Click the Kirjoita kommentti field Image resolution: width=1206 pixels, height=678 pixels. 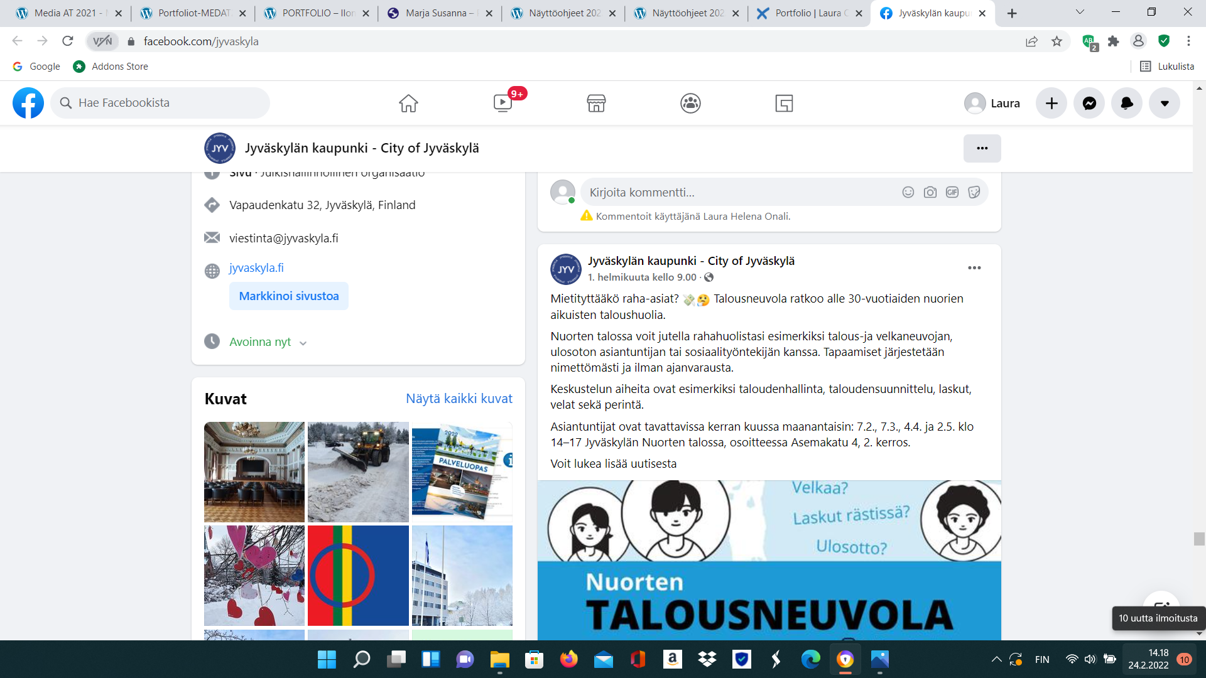(x=741, y=192)
